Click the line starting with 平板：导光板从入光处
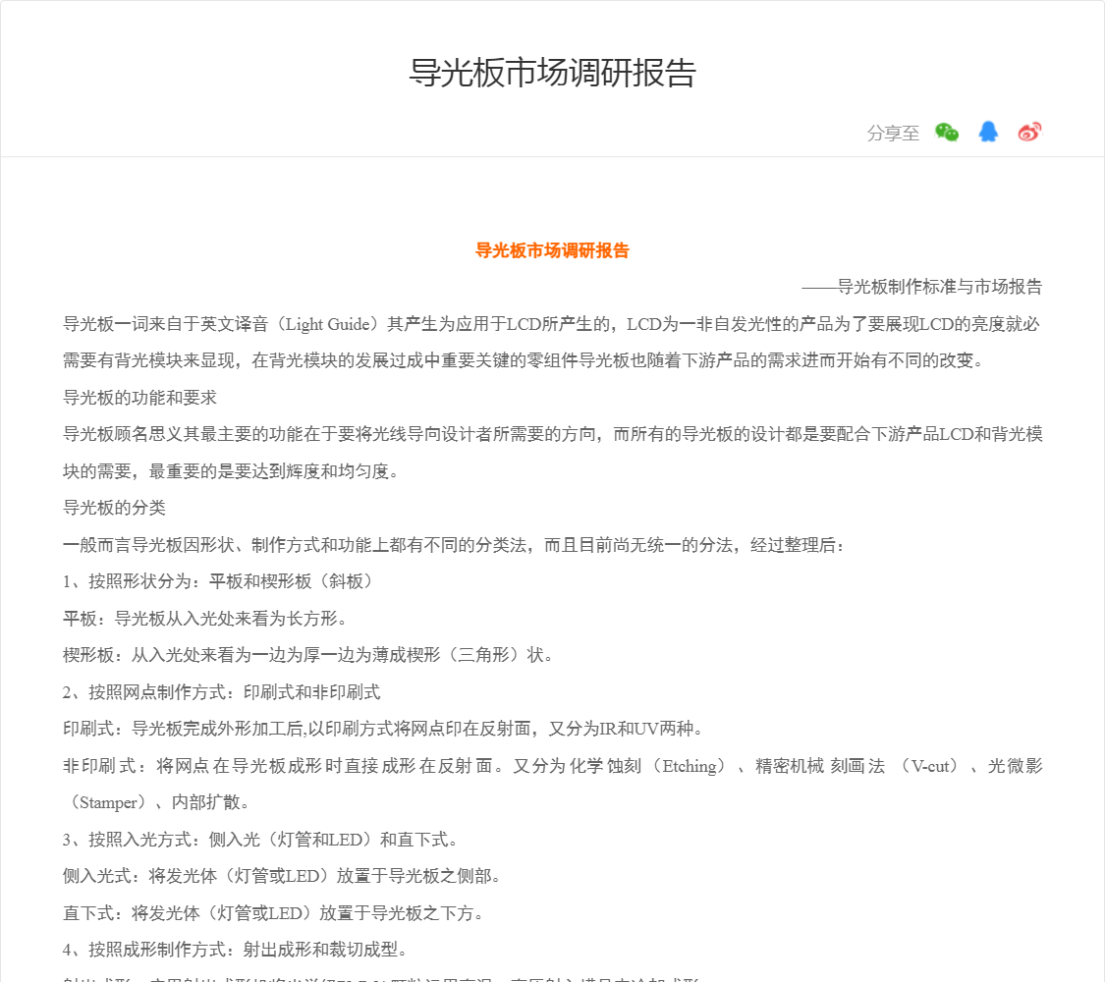 tap(204, 619)
